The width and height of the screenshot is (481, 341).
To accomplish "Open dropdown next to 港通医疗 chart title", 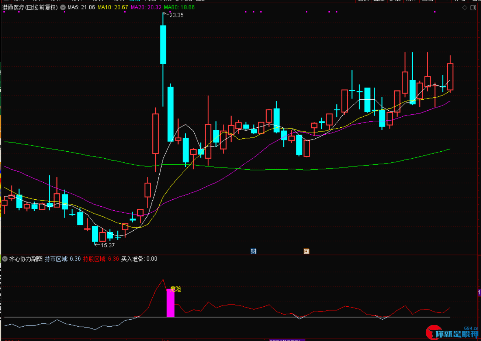I will (x=63, y=7).
